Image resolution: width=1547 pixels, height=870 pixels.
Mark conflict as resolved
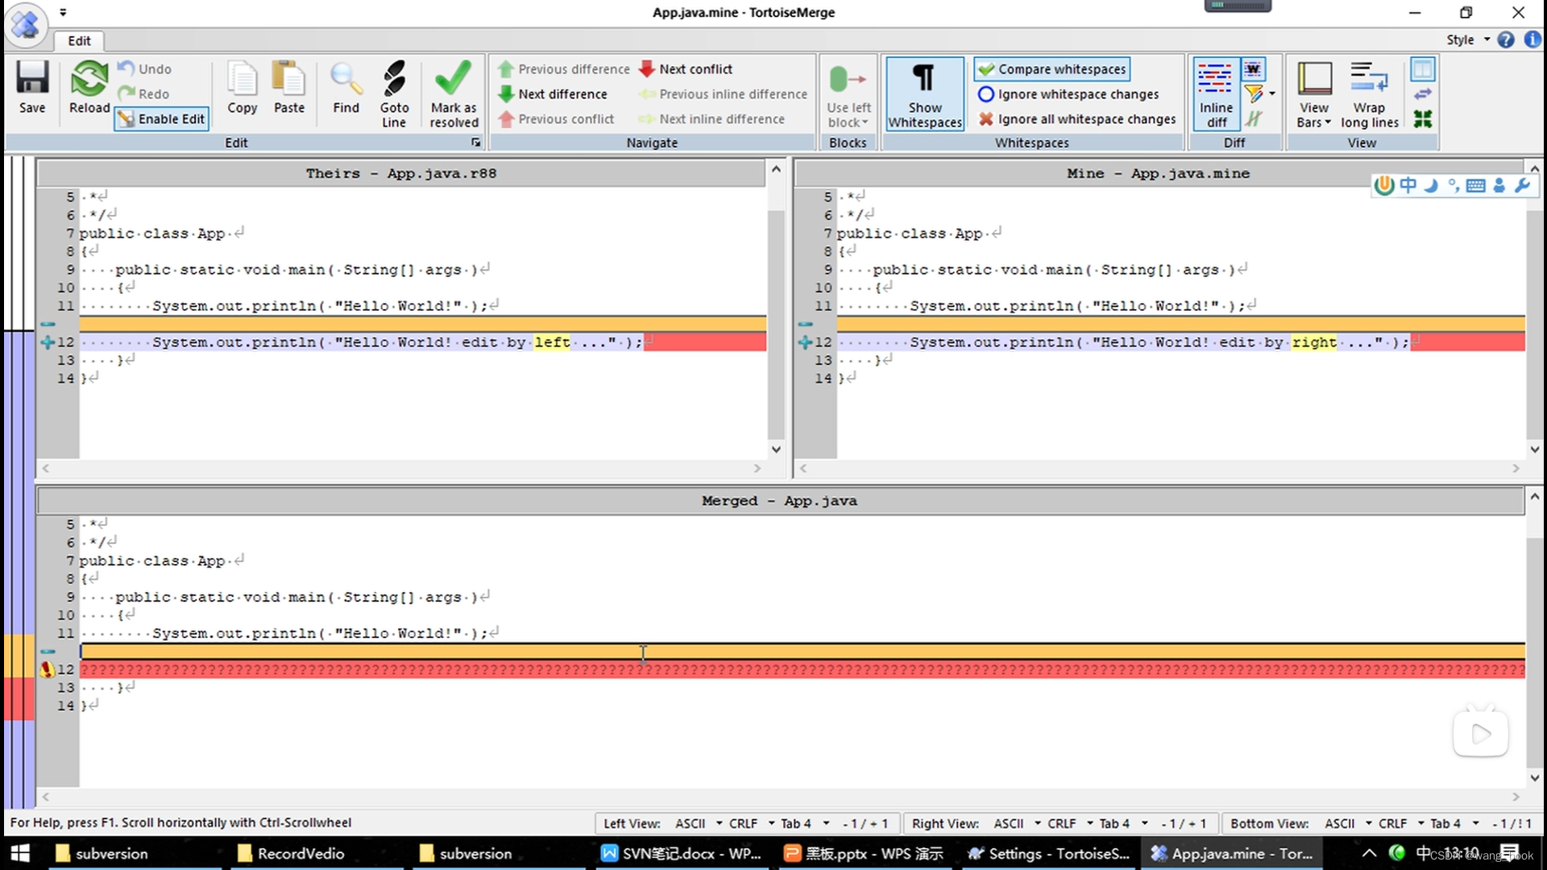pyautogui.click(x=454, y=93)
